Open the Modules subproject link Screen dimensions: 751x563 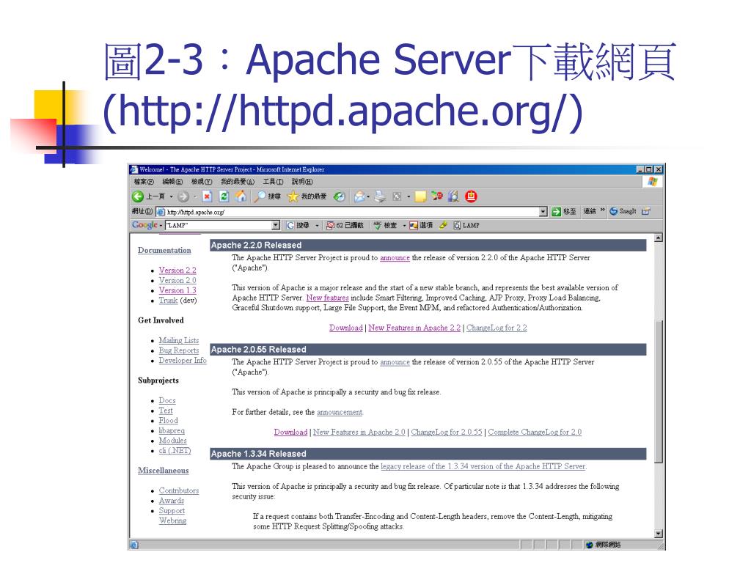[172, 440]
